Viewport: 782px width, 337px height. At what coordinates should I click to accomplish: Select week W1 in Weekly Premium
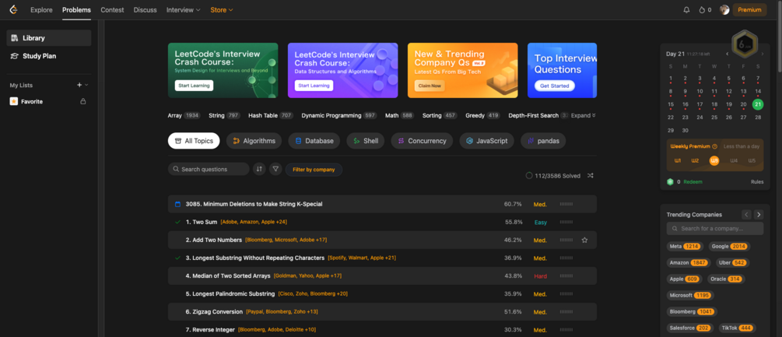(x=678, y=160)
